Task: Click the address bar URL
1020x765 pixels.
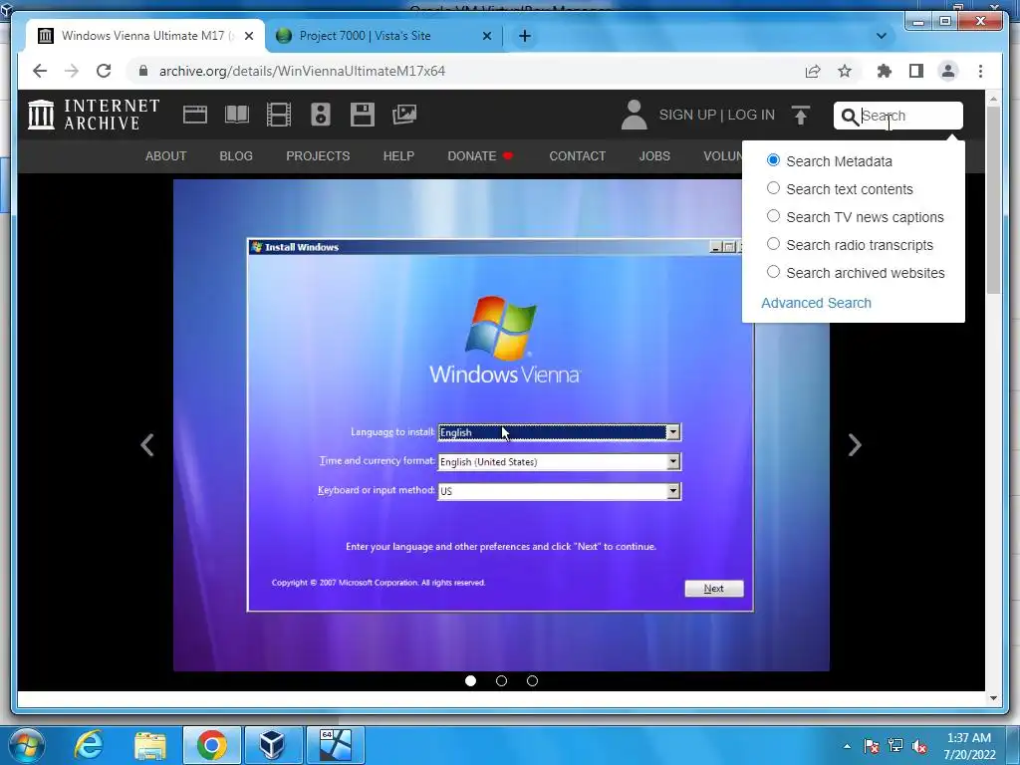Action: (302, 71)
